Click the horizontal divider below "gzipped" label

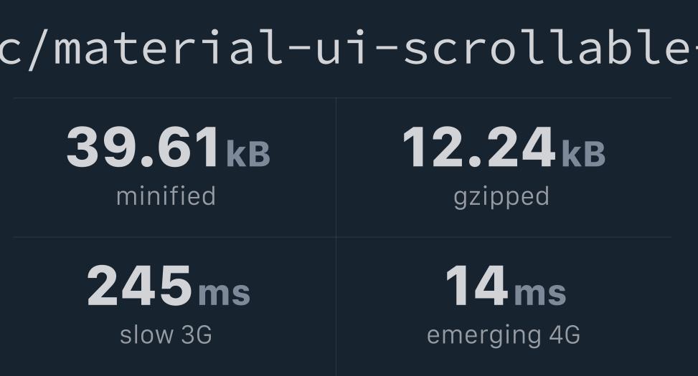coord(504,237)
